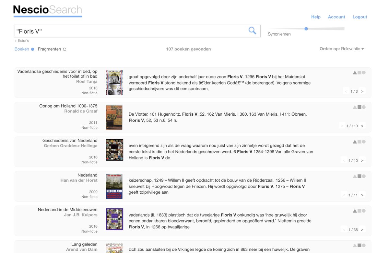Select the circle marker on the Lang geleden result
This screenshot has height=253, width=389.
[x=364, y=245]
